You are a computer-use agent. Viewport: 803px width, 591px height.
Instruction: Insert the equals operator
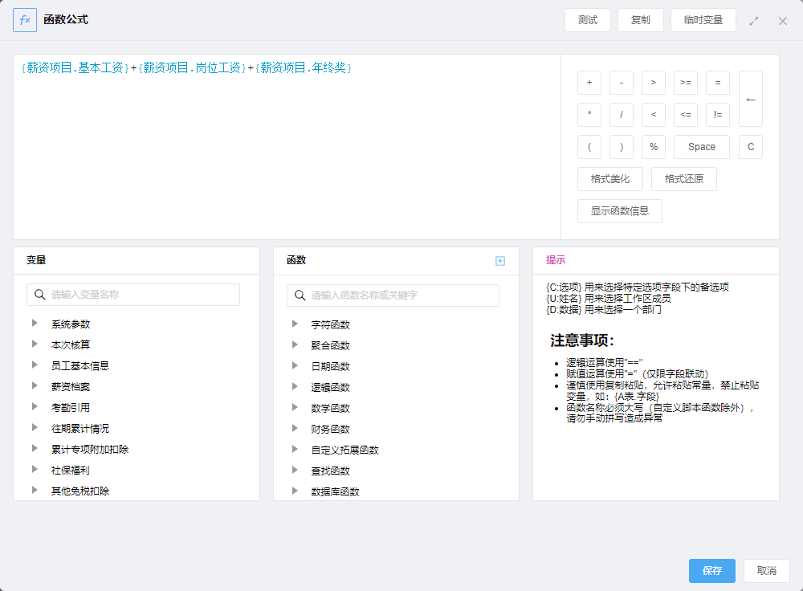tap(717, 83)
